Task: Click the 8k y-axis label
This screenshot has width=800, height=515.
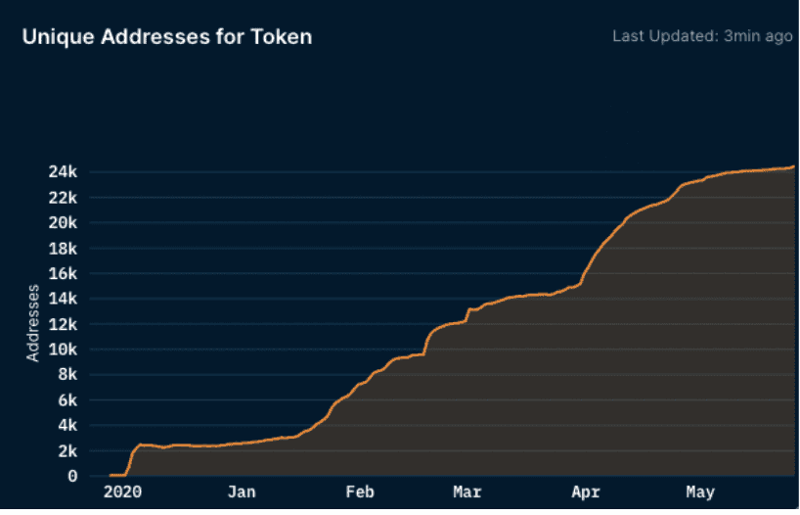Action: pyautogui.click(x=67, y=374)
